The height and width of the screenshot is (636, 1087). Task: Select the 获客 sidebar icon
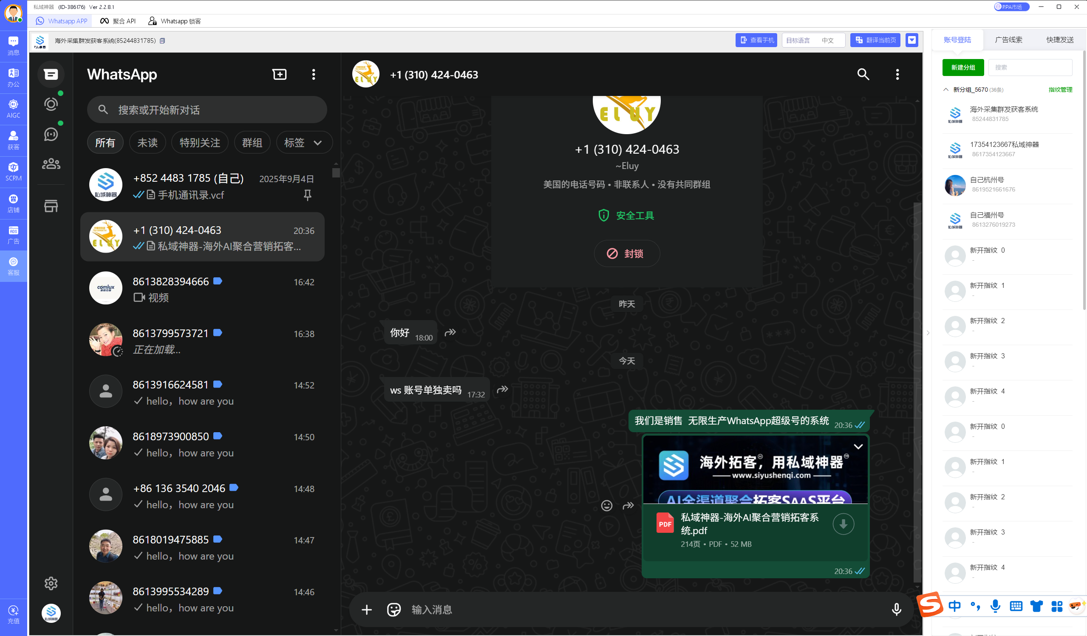(13, 140)
